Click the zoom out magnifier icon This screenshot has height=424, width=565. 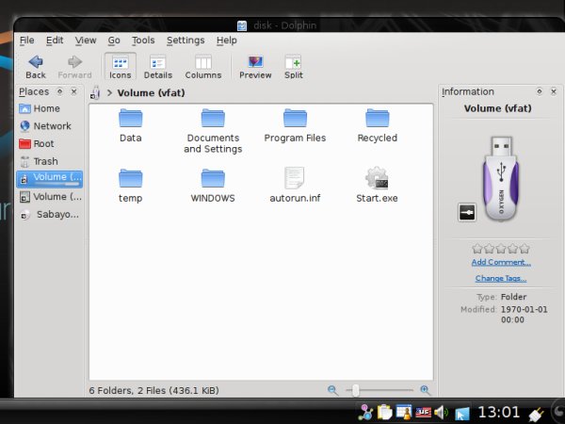point(333,390)
